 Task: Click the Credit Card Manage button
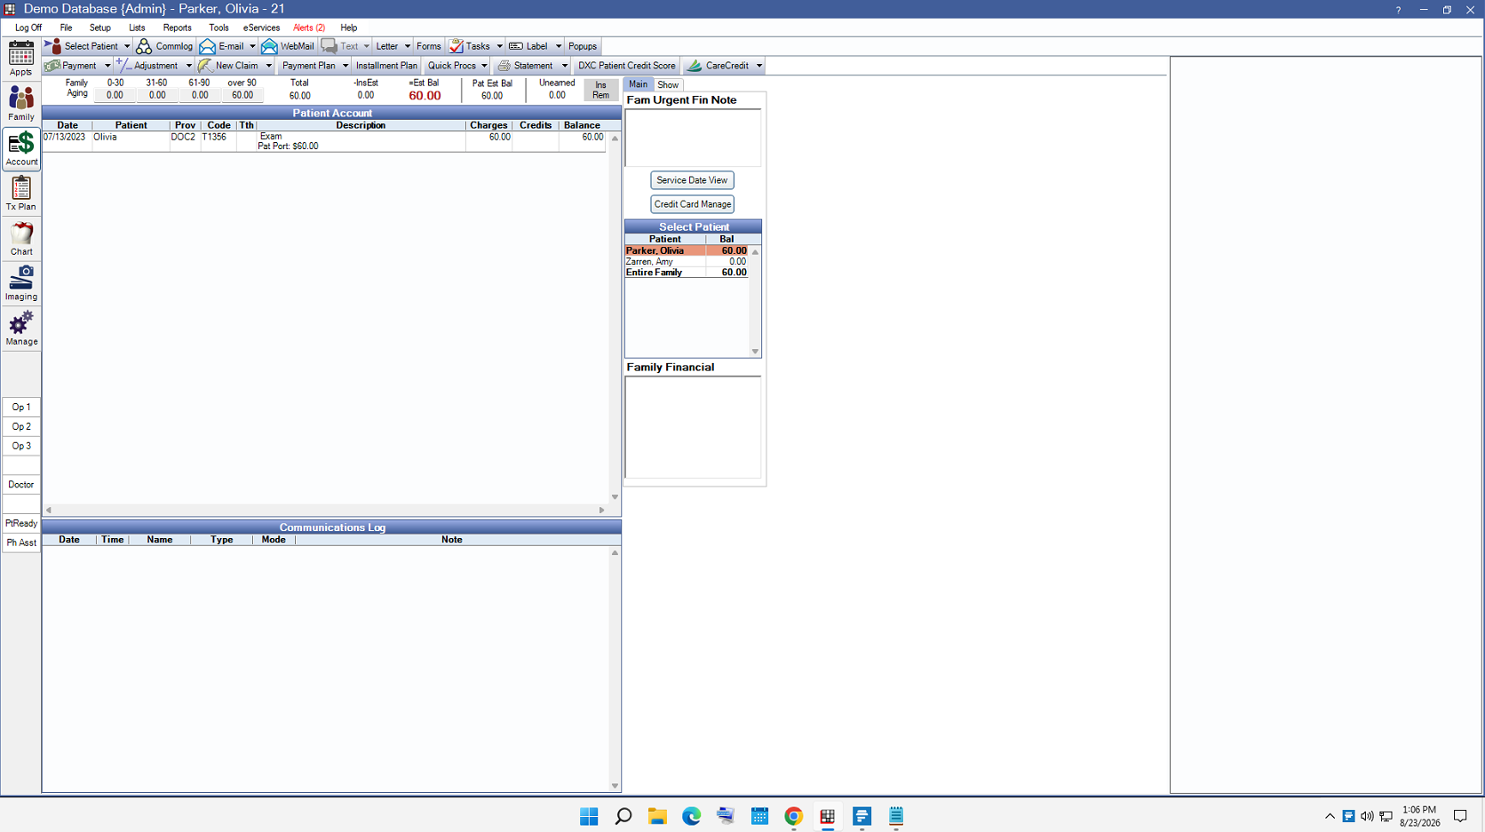point(692,204)
